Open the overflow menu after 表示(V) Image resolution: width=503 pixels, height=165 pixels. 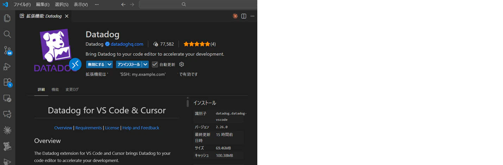pyautogui.click(x=97, y=4)
